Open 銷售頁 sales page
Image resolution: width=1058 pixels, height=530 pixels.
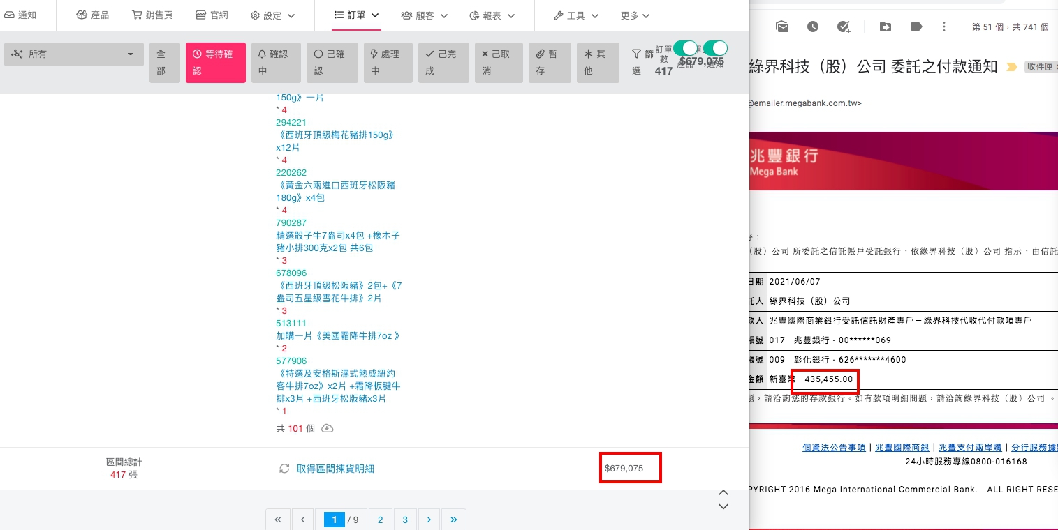[152, 15]
